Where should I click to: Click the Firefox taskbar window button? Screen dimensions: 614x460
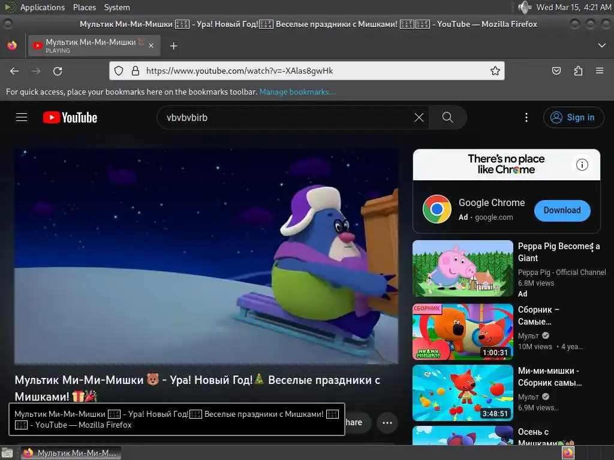71,453
